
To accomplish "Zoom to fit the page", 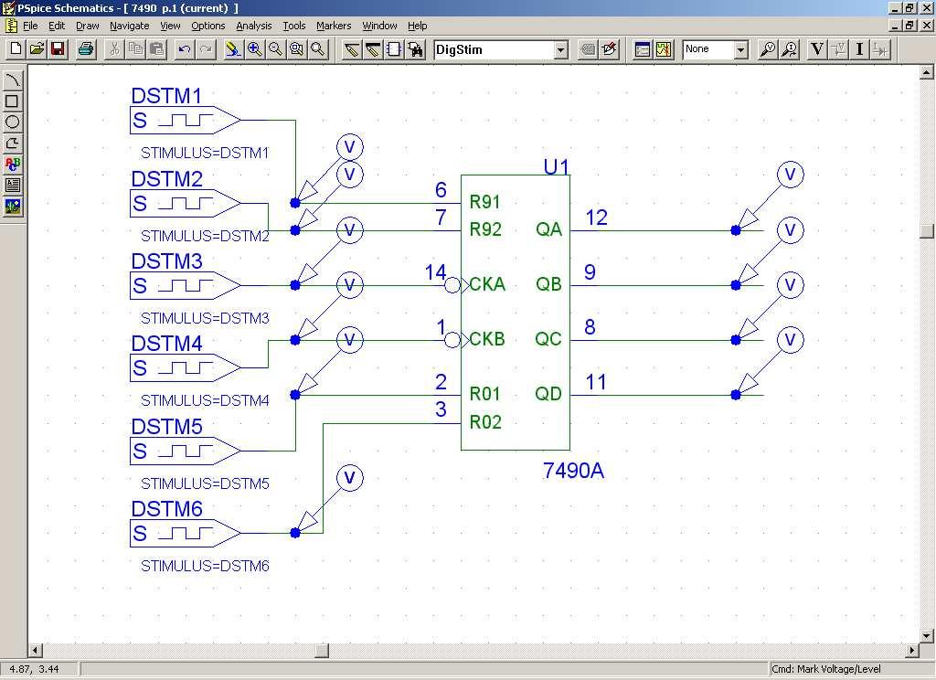I will click(x=318, y=49).
